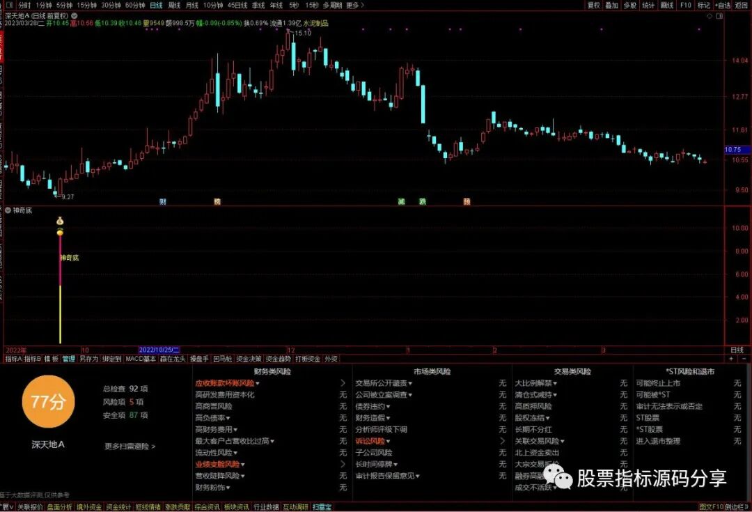
Task: Open the 资金统计 bottom tab
Action: click(x=118, y=506)
